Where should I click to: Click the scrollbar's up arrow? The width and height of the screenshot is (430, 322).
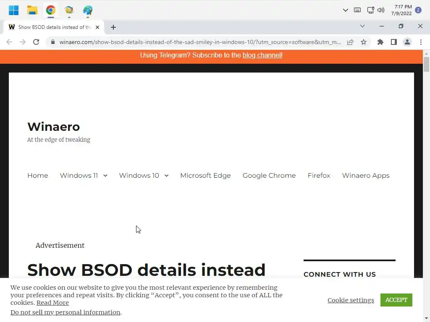(x=426, y=53)
